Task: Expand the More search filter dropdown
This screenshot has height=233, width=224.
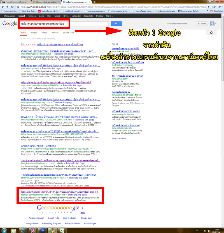Action: 55,33
